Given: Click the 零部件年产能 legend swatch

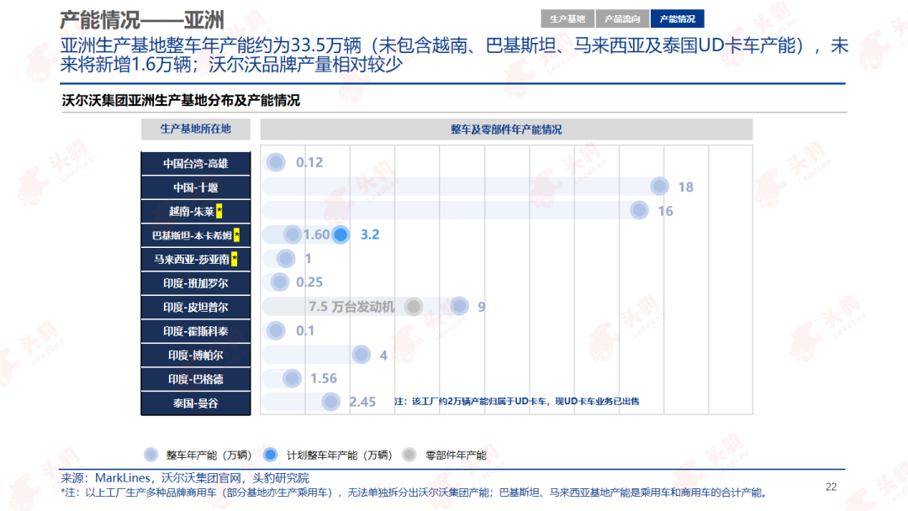Looking at the screenshot, I should coord(409,455).
